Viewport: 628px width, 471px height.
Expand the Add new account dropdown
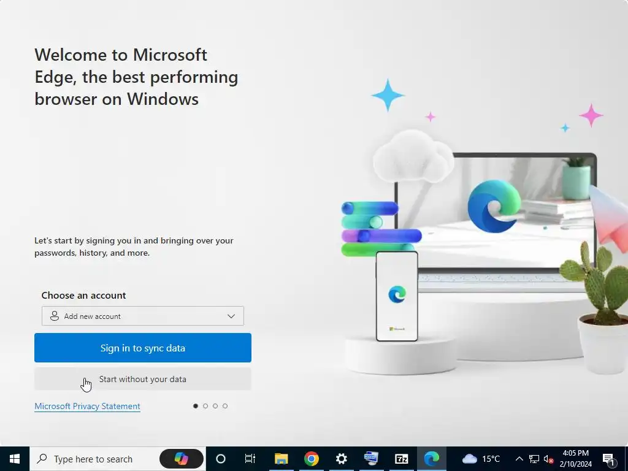(x=142, y=316)
